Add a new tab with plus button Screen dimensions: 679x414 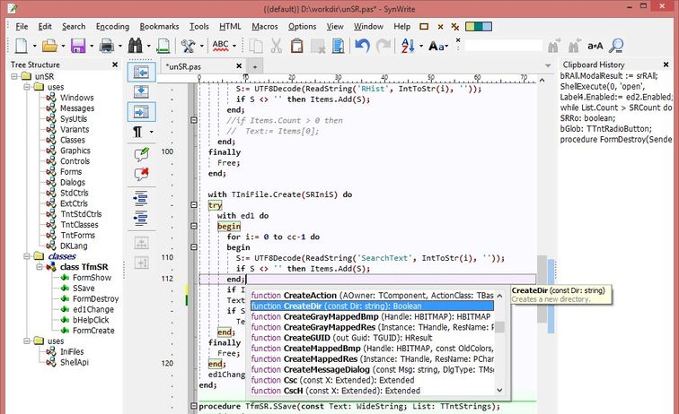click(x=255, y=66)
